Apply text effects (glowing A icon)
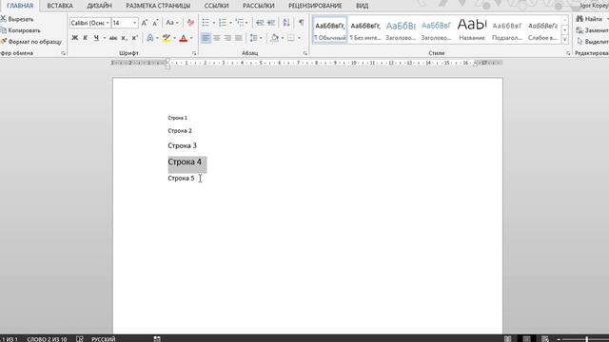This screenshot has height=342, width=609. coord(150,38)
